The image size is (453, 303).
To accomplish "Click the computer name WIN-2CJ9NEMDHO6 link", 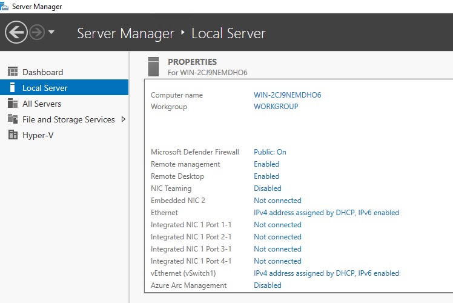I will pos(287,95).
